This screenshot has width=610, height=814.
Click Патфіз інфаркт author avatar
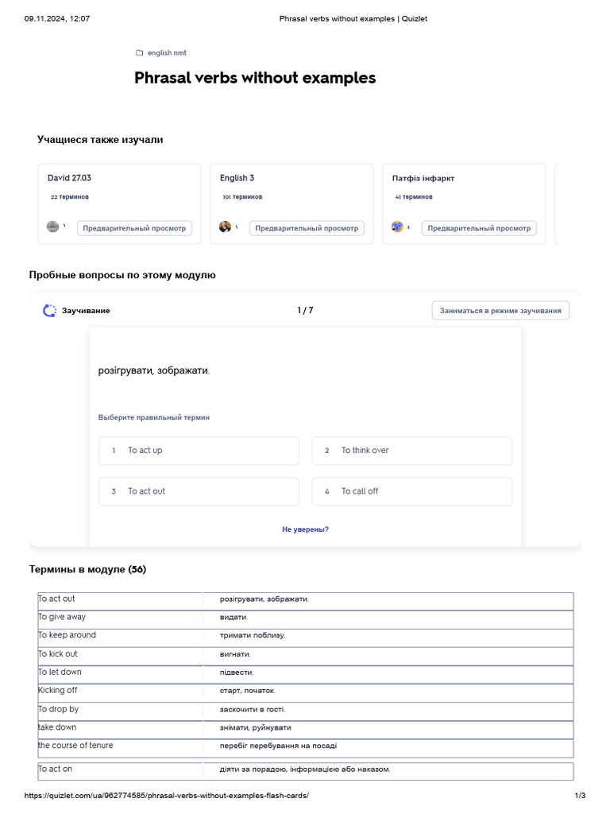click(397, 227)
